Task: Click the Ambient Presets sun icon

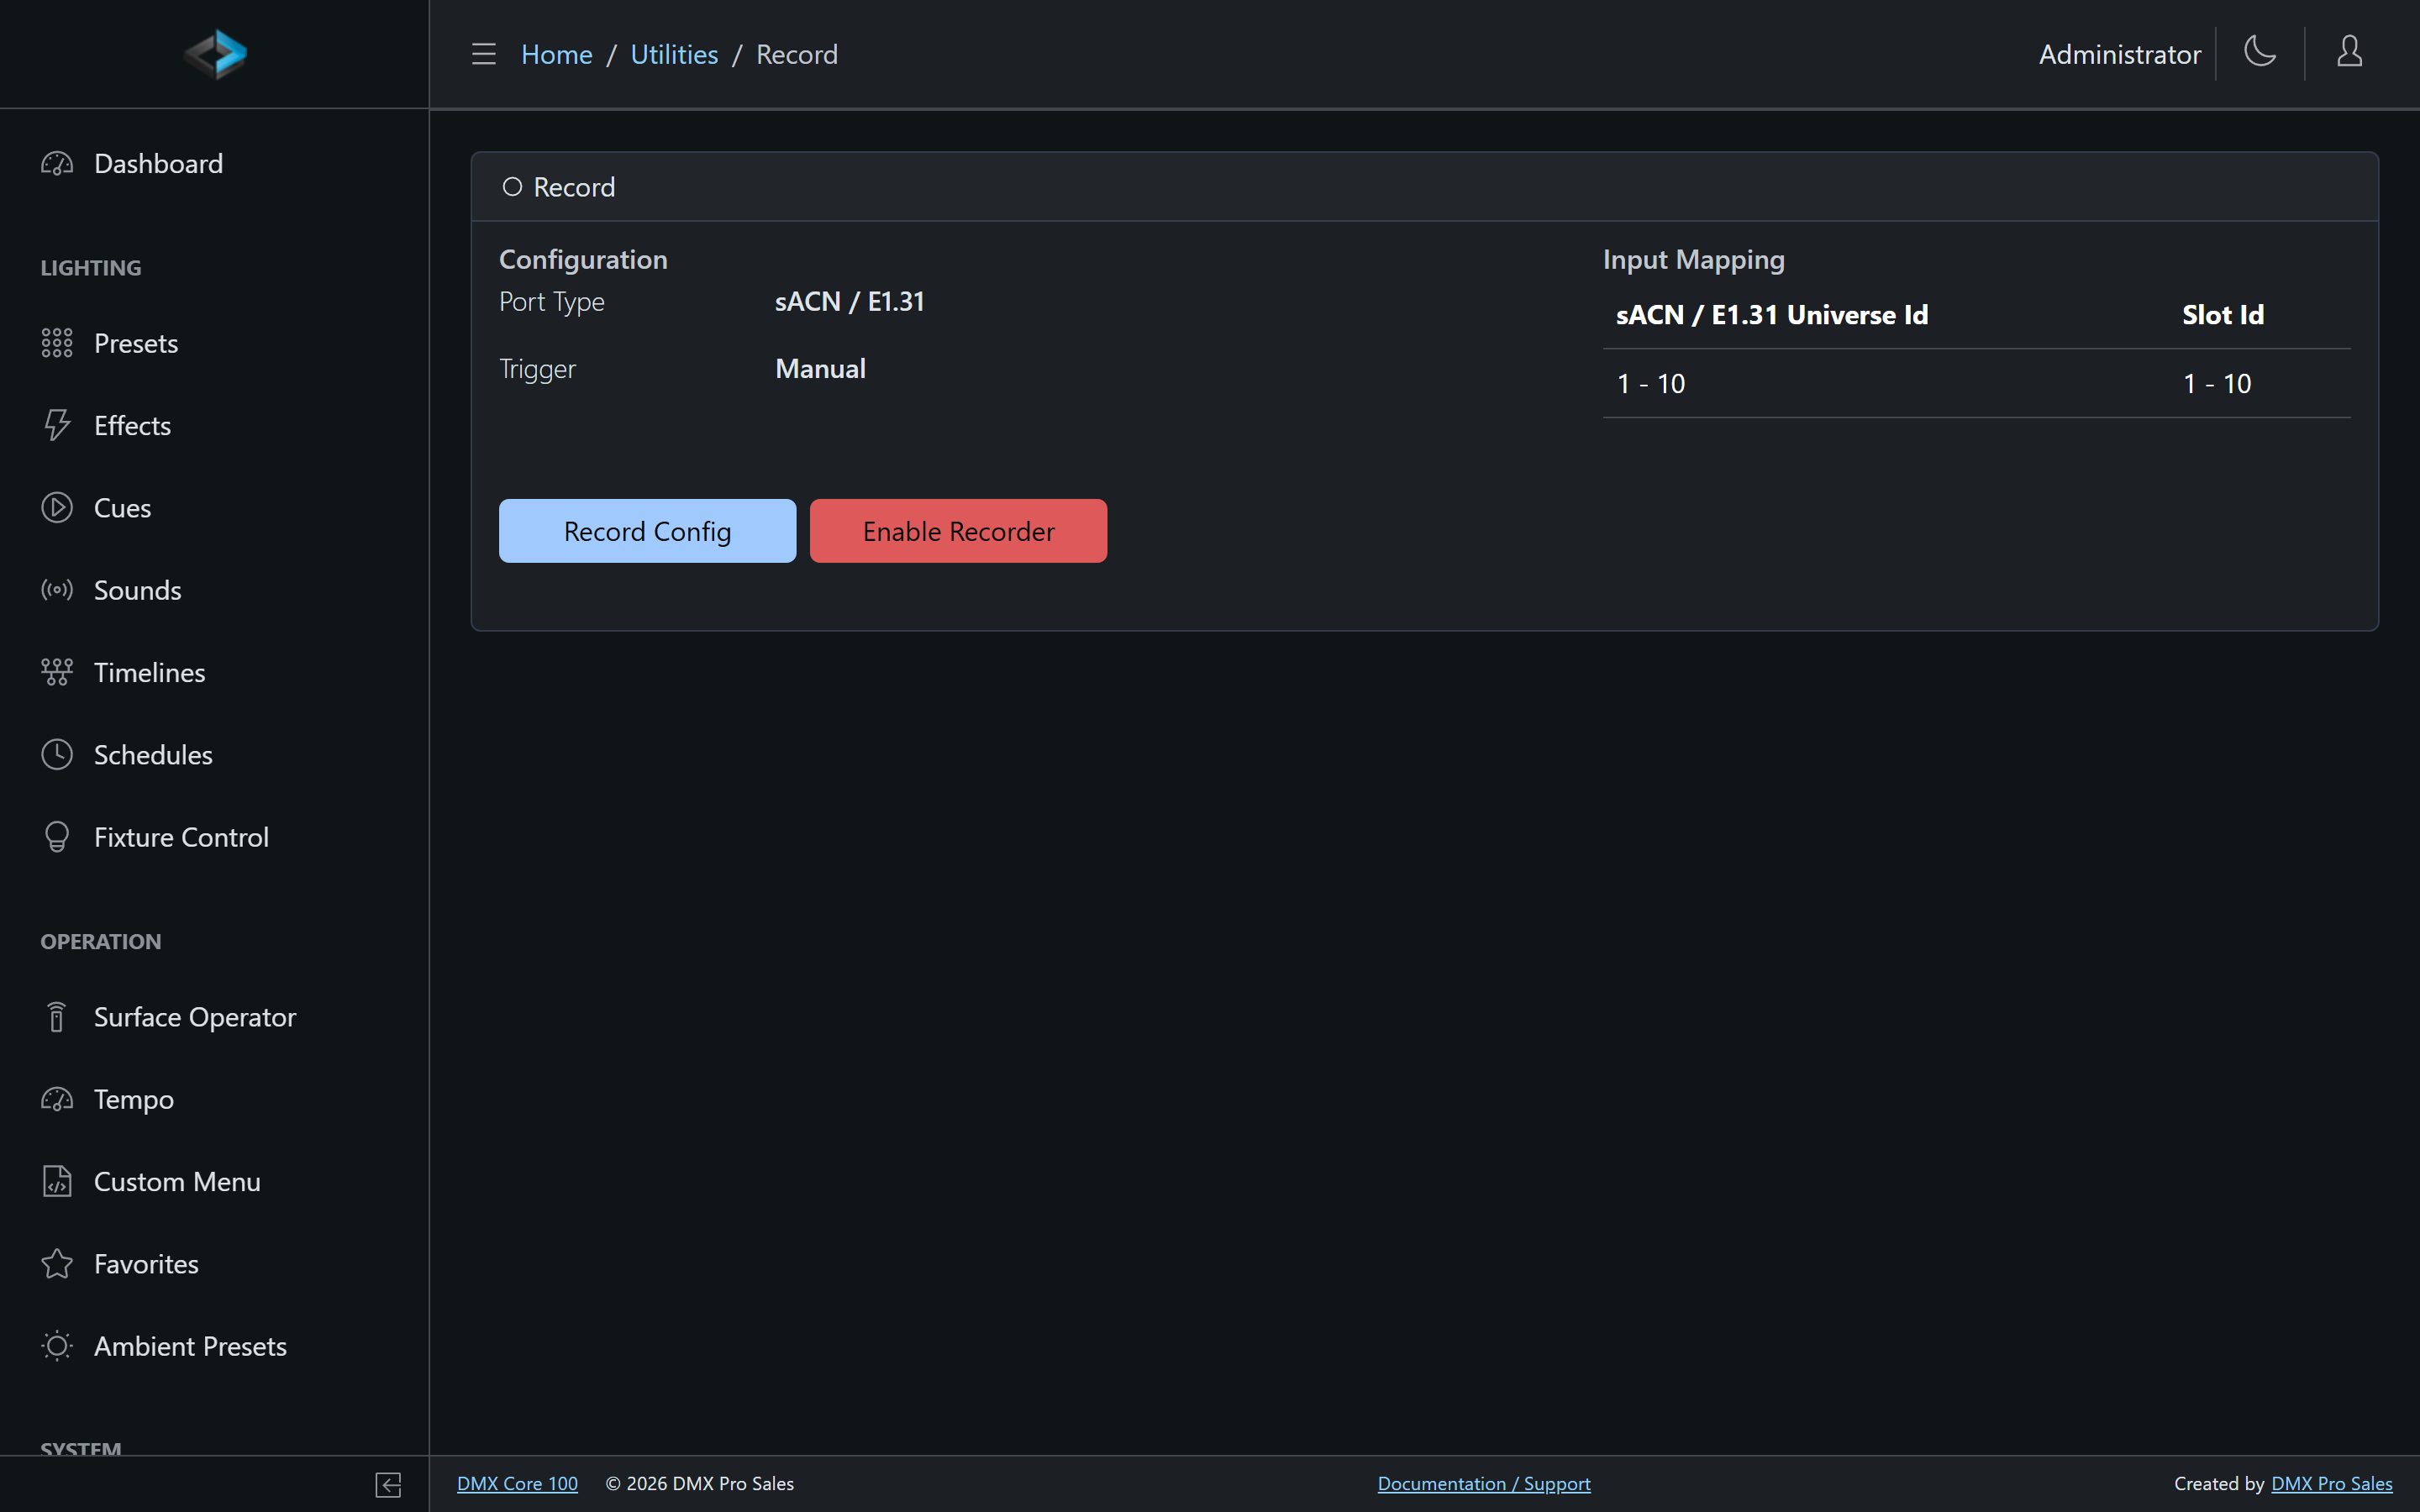Action: pyautogui.click(x=57, y=1346)
